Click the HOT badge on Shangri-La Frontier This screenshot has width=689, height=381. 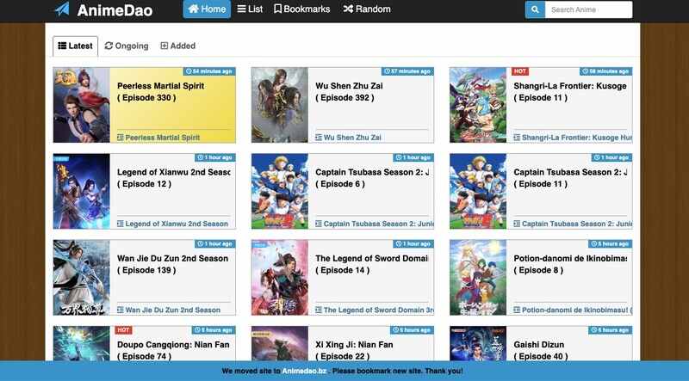click(x=520, y=71)
